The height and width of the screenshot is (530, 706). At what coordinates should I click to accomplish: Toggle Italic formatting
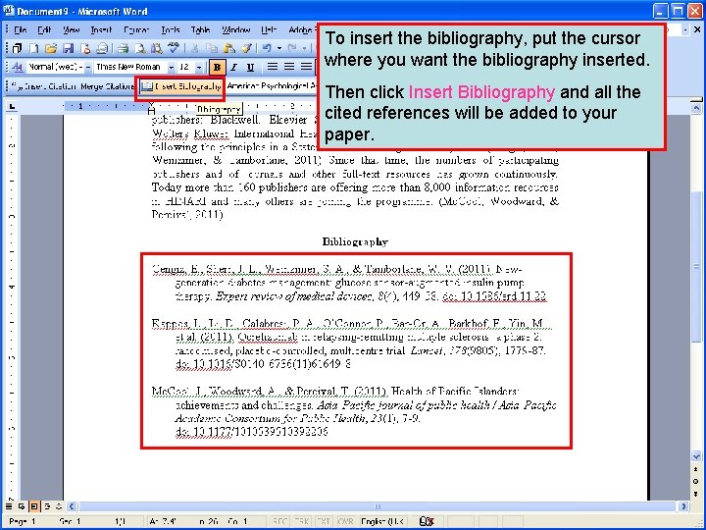(x=233, y=67)
